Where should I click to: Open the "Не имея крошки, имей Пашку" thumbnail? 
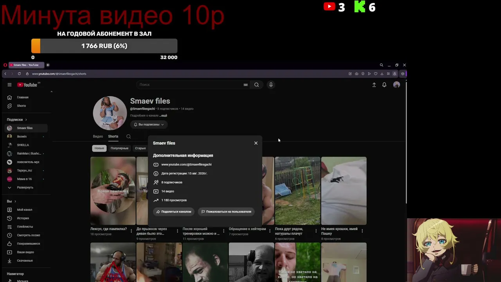click(344, 191)
